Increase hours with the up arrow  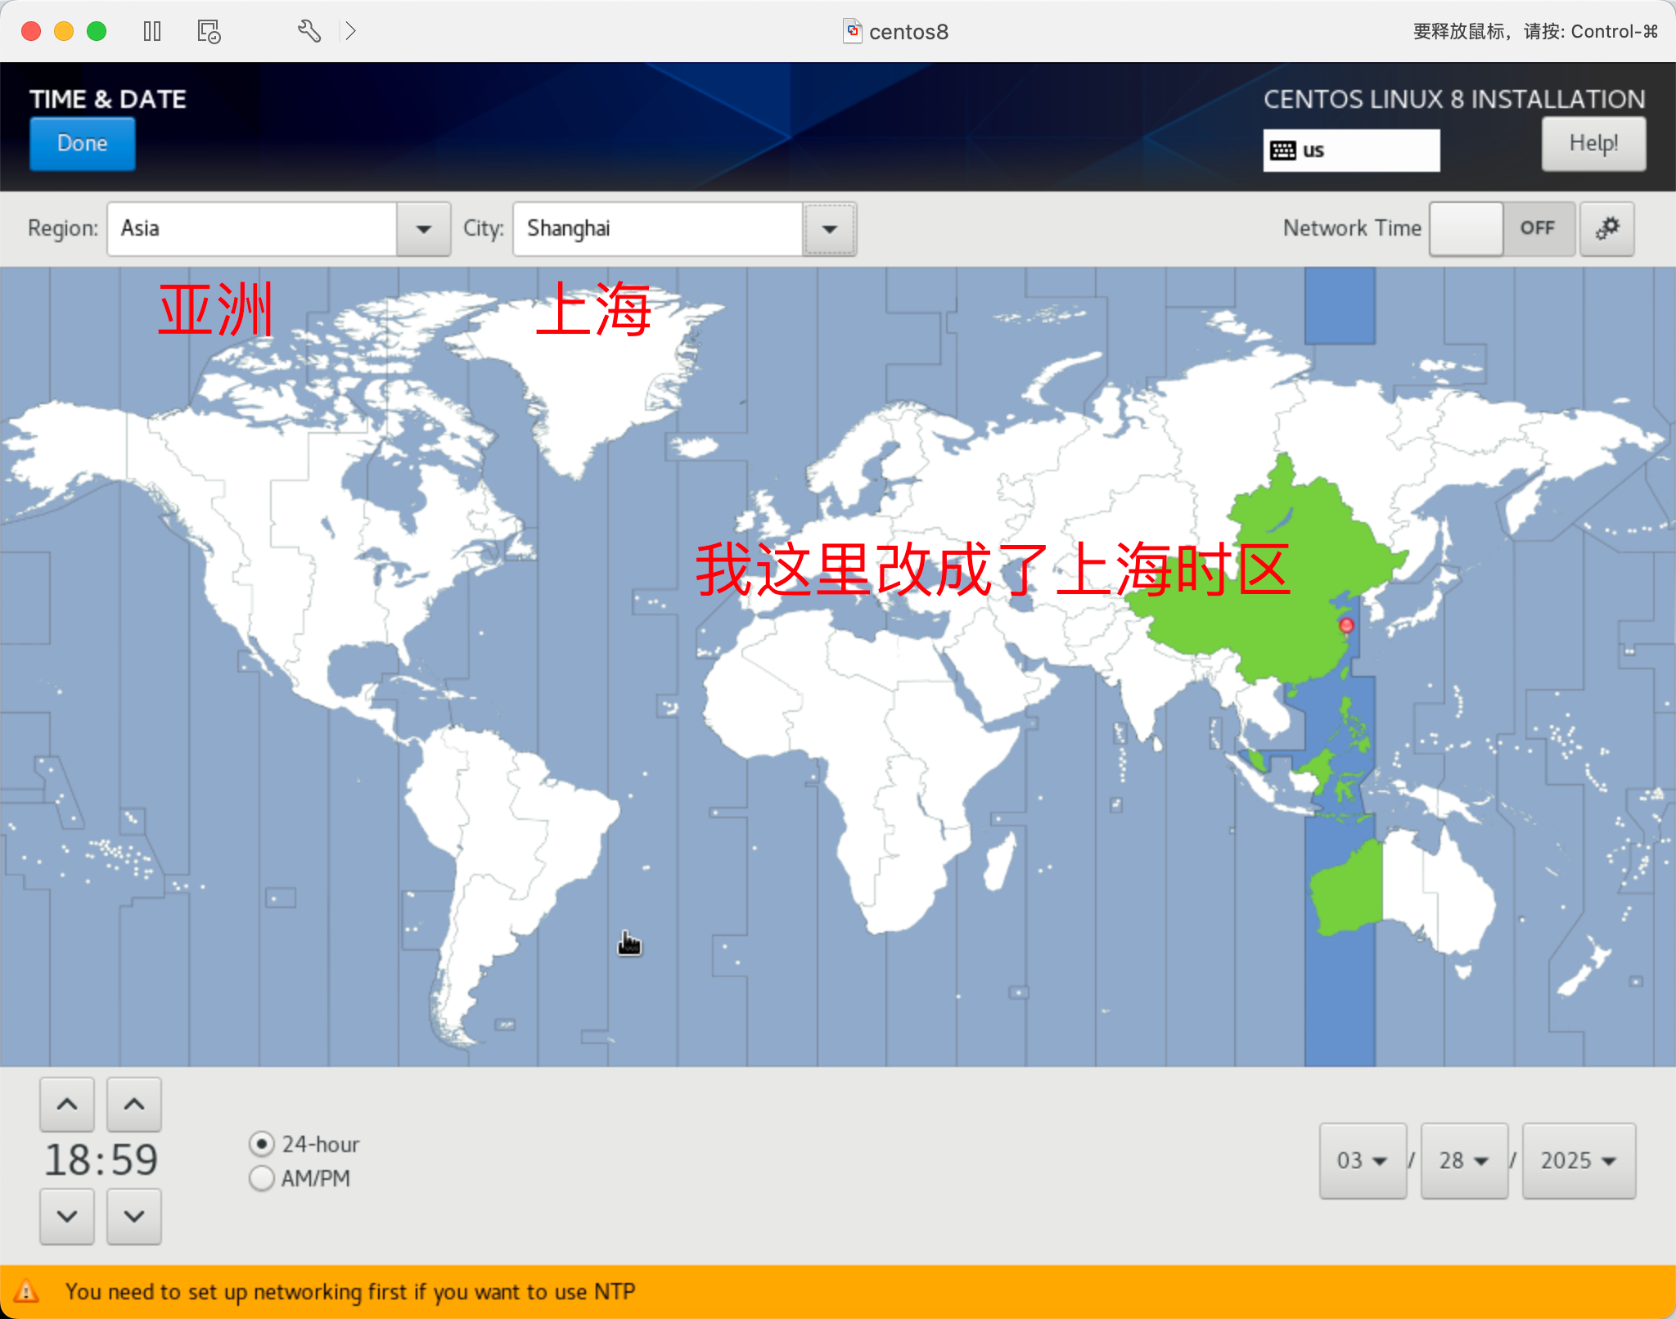67,1105
